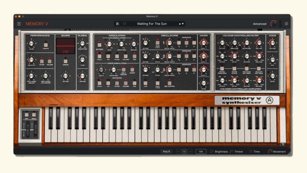Click the filter Emphasis knob

coord(234,43)
